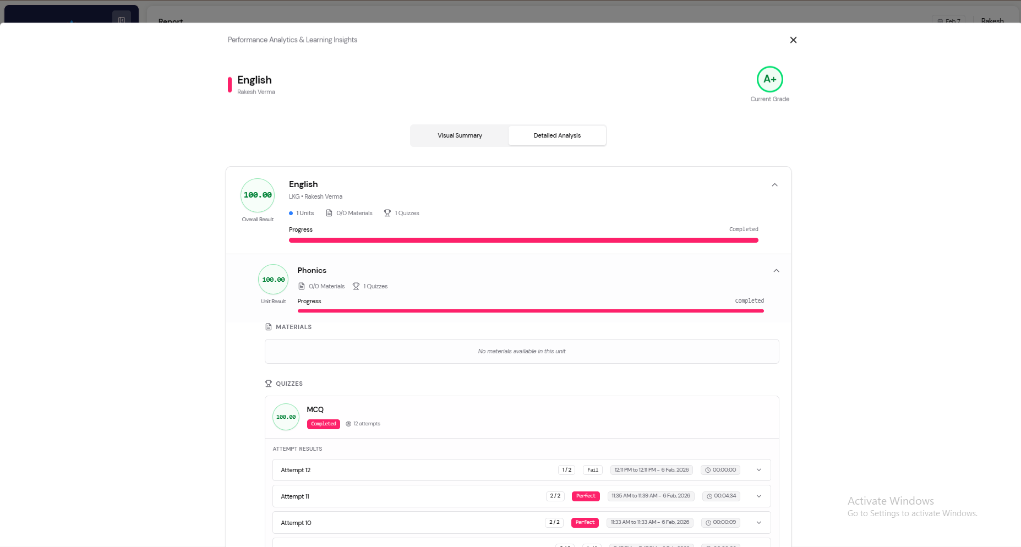Click the target icon next to 12 attempts
This screenshot has width=1021, height=547.
coord(348,424)
